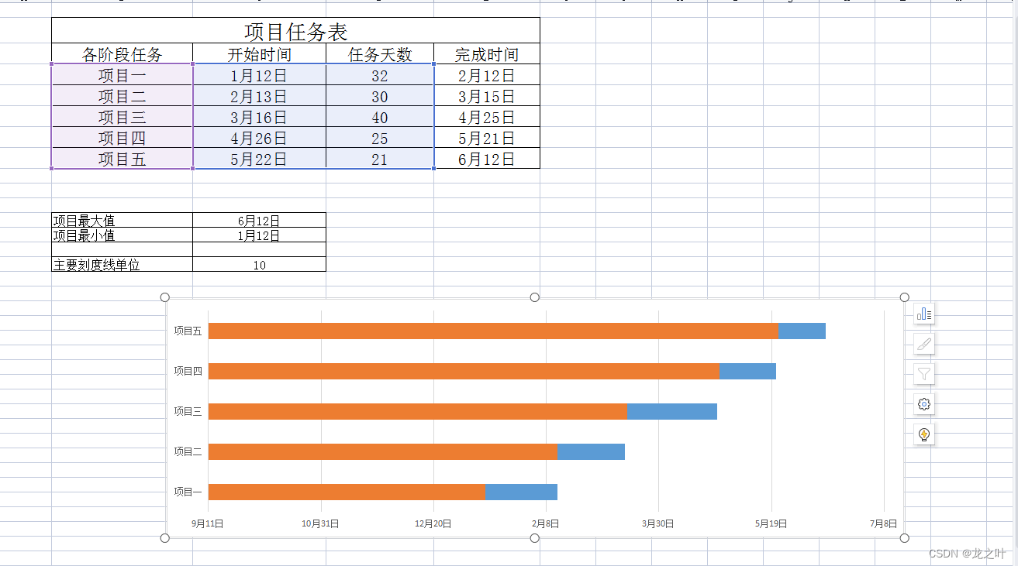Select the 各阶段任务 header cell
This screenshot has width=1018, height=566.
coord(123,54)
